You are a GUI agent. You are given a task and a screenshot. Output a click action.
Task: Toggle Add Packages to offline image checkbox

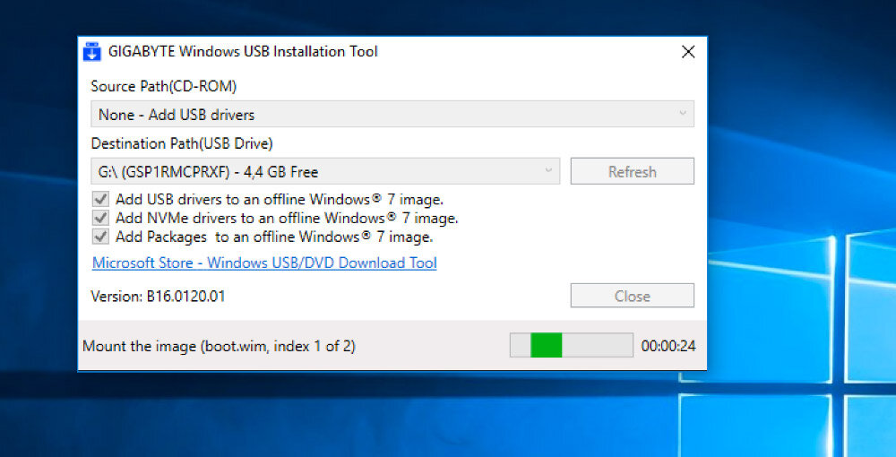coord(101,237)
